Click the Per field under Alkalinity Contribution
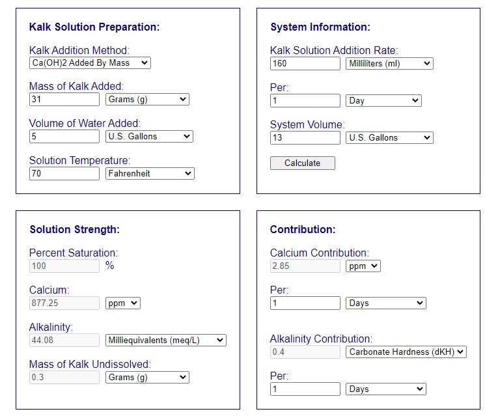 (x=305, y=389)
